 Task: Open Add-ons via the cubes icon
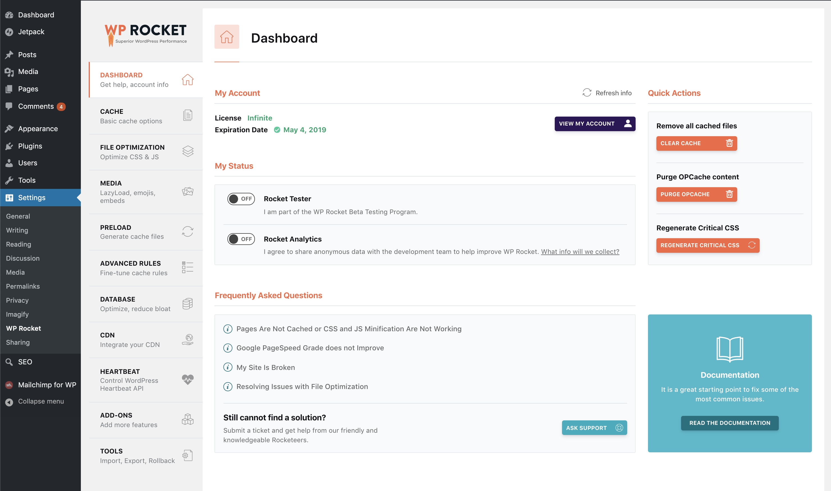188,419
